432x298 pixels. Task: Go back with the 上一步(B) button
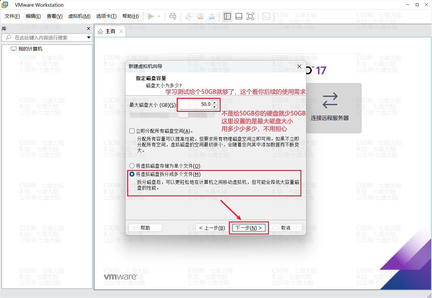coord(212,228)
